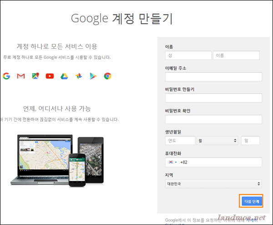Click the smartphone Maps navigation image
The width and height of the screenshot is (273, 225).
point(77,170)
